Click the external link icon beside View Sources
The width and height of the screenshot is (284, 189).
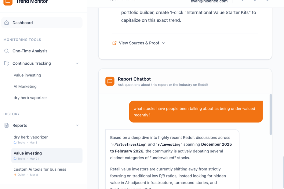click(x=115, y=43)
